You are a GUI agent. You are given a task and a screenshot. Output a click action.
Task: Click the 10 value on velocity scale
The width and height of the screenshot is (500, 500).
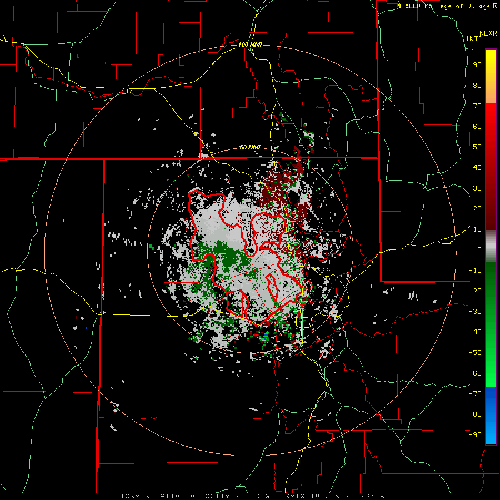point(477,229)
